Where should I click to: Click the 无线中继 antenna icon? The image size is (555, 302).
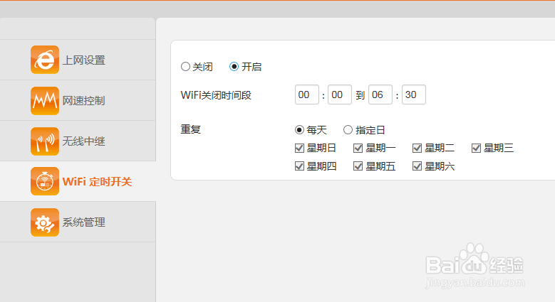(x=45, y=141)
